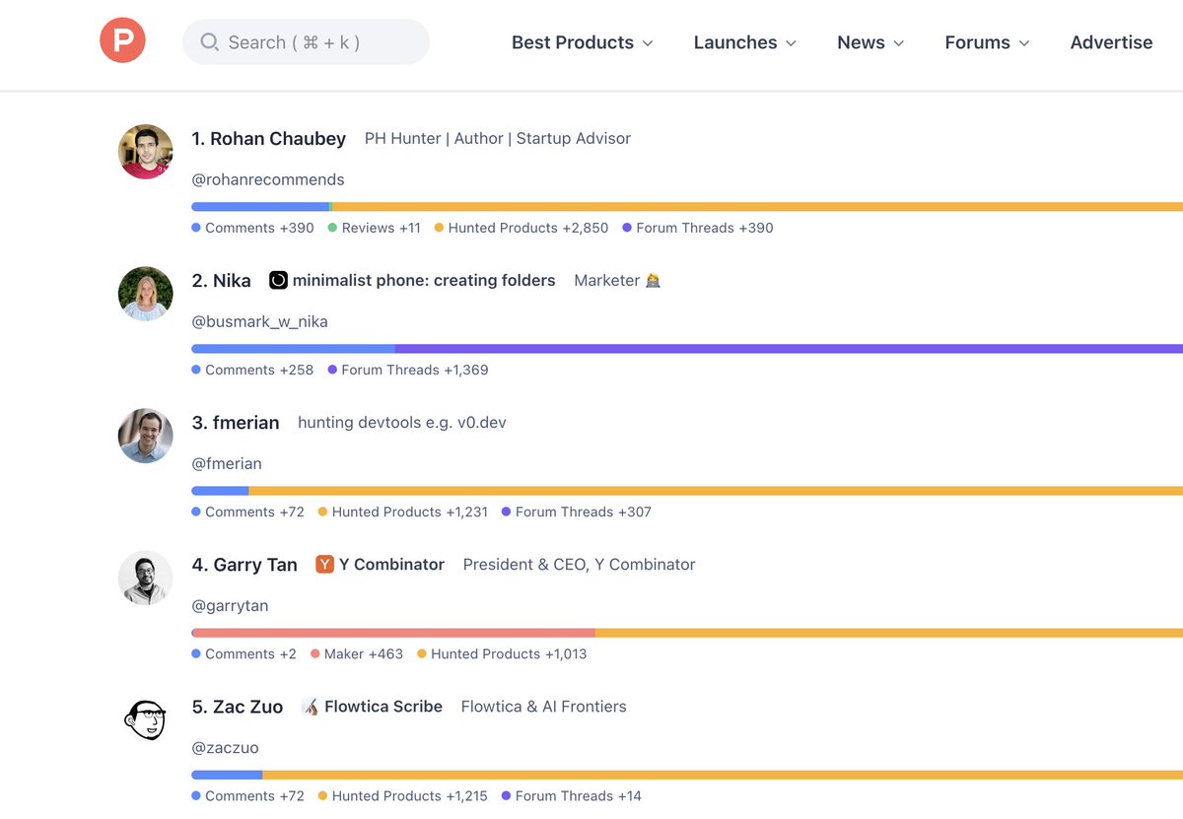Click Nika's Marketer tagline text

coord(617,281)
